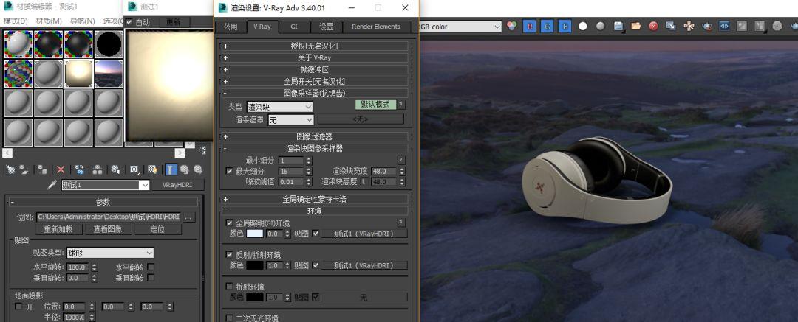The width and height of the screenshot is (798, 322).
Task: Expand the 图像过滤器 rollout
Action: [x=315, y=136]
